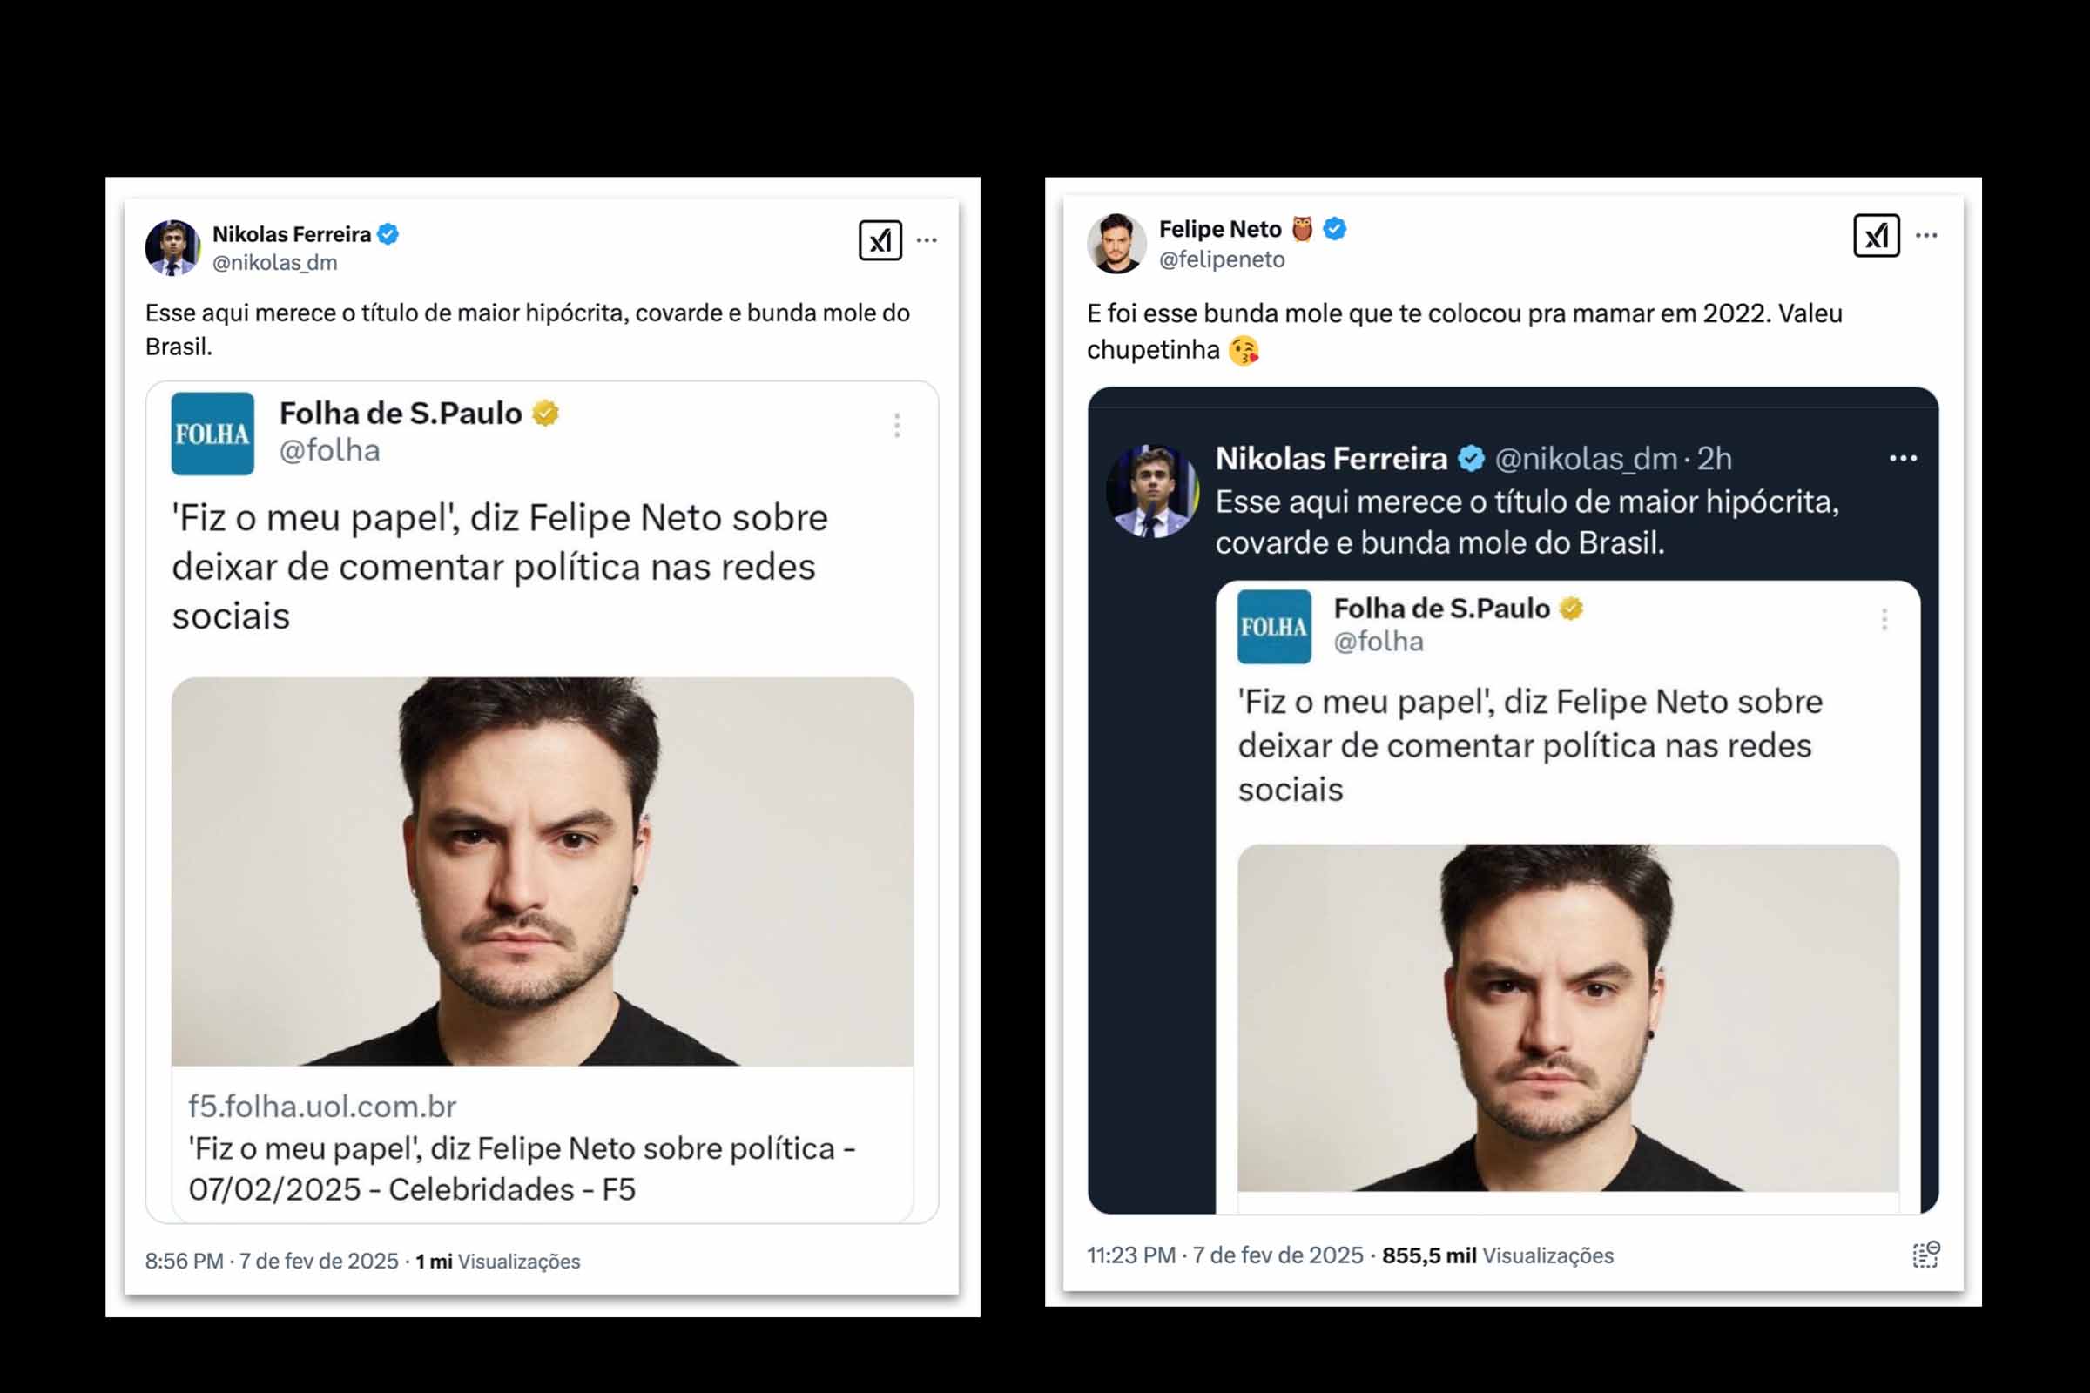
Task: Open the three-dot menu on the Folha quote card
Action: (896, 426)
